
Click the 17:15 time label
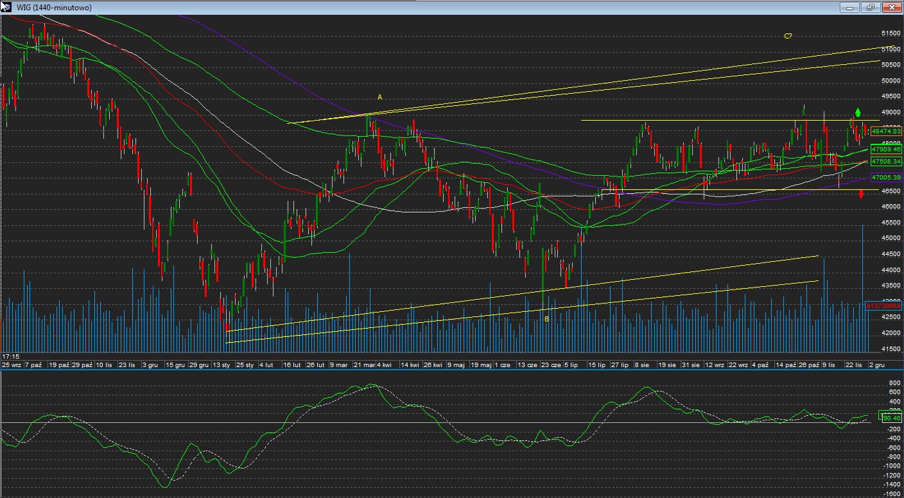click(10, 356)
